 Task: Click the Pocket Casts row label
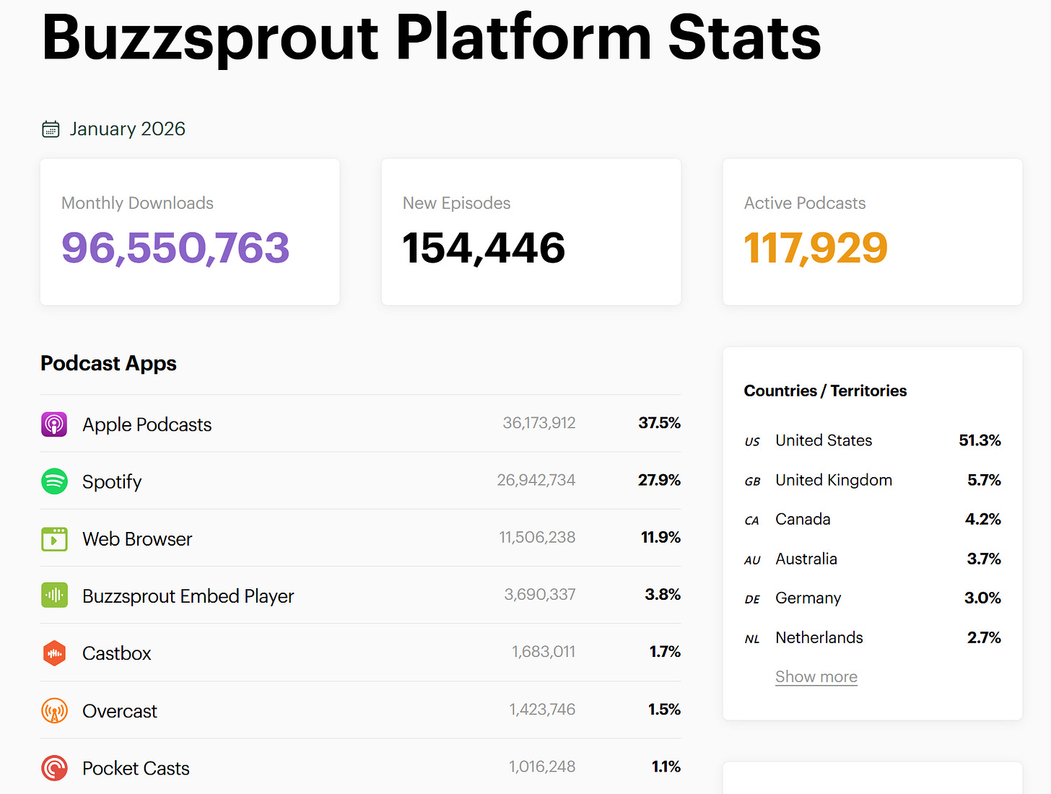tap(136, 768)
